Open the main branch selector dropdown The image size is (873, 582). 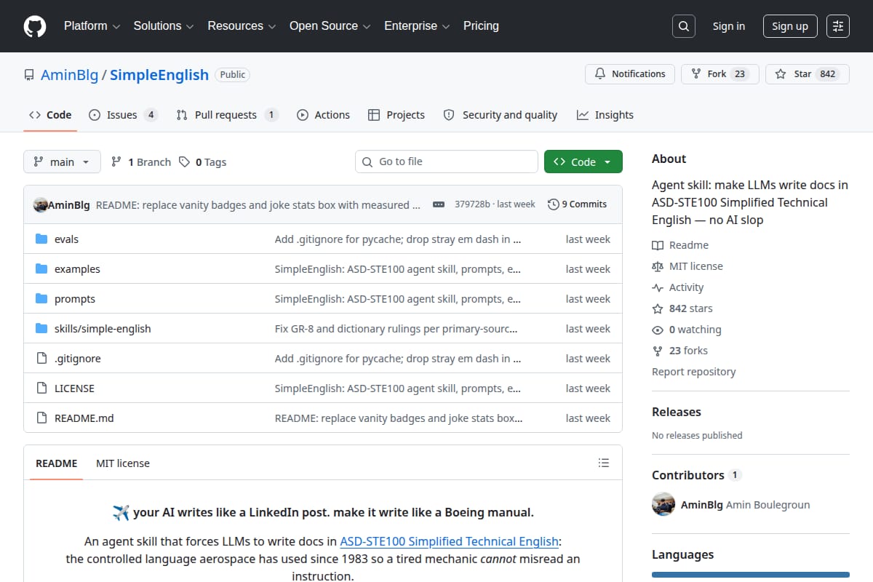coord(62,162)
